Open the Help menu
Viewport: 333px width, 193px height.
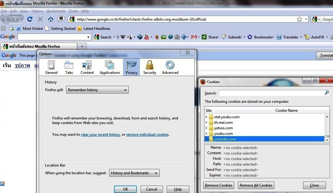coord(85,11)
